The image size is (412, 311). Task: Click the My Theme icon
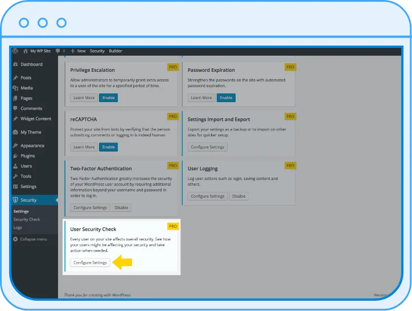15,132
